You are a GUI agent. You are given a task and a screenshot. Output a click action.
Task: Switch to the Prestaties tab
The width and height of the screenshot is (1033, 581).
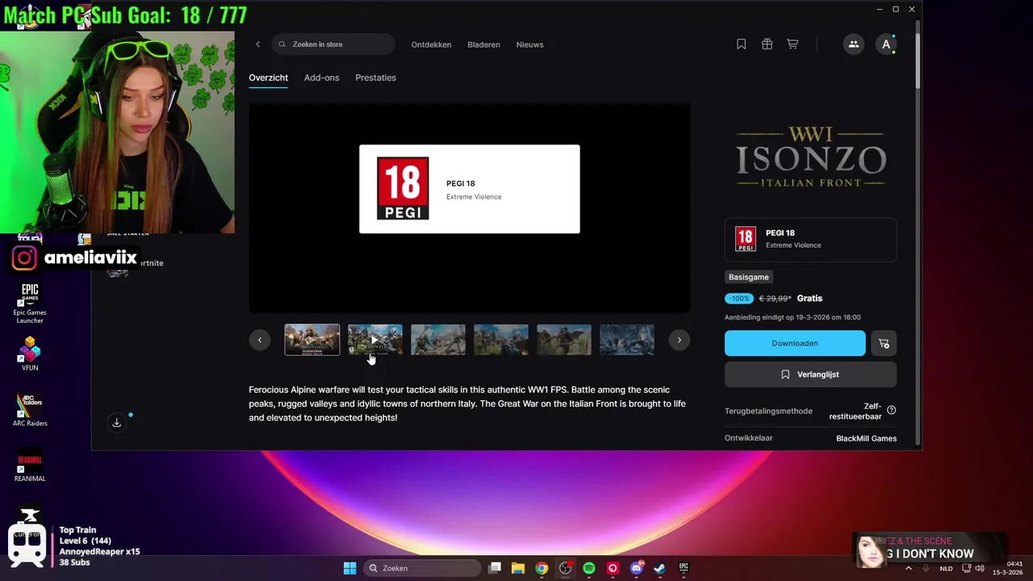375,77
